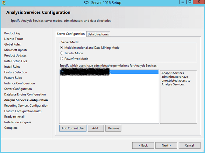This screenshot has width=205, height=153.
Task: Cancel the SQL Server setup
Action: (189, 145)
